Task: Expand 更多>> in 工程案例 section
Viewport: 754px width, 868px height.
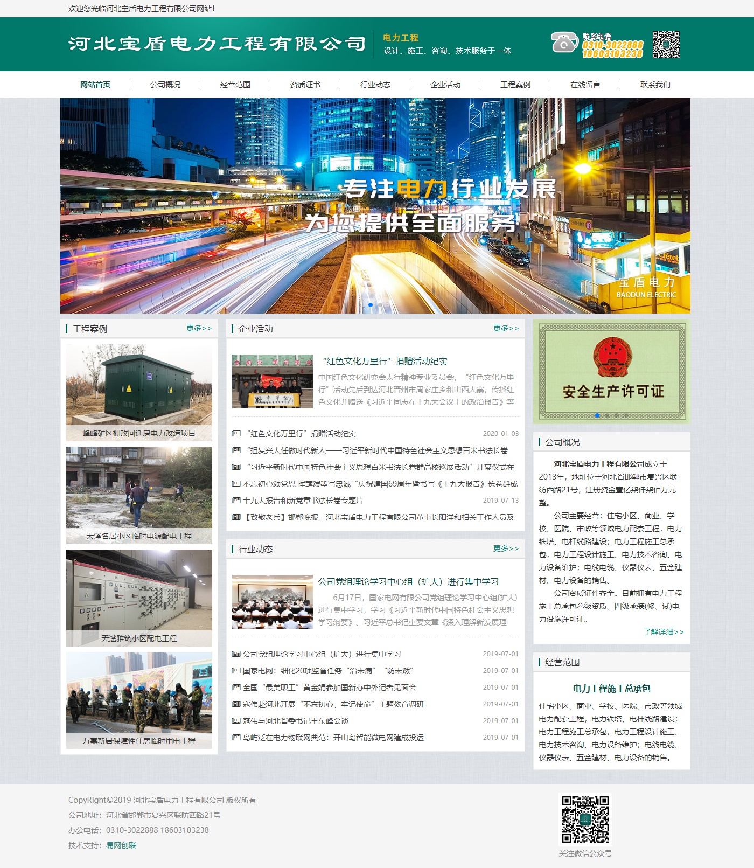Action: click(199, 328)
